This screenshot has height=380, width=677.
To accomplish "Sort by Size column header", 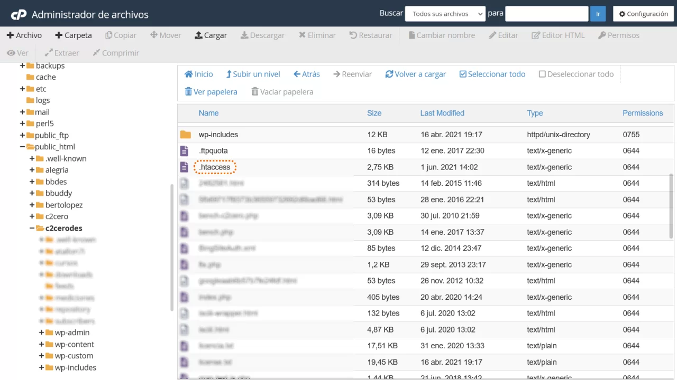I will pyautogui.click(x=374, y=113).
